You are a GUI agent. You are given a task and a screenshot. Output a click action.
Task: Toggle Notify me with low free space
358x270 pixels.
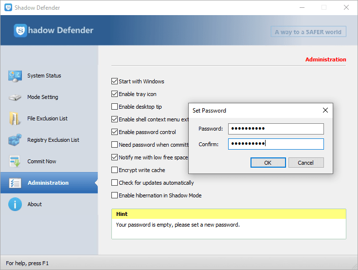pyautogui.click(x=114, y=157)
